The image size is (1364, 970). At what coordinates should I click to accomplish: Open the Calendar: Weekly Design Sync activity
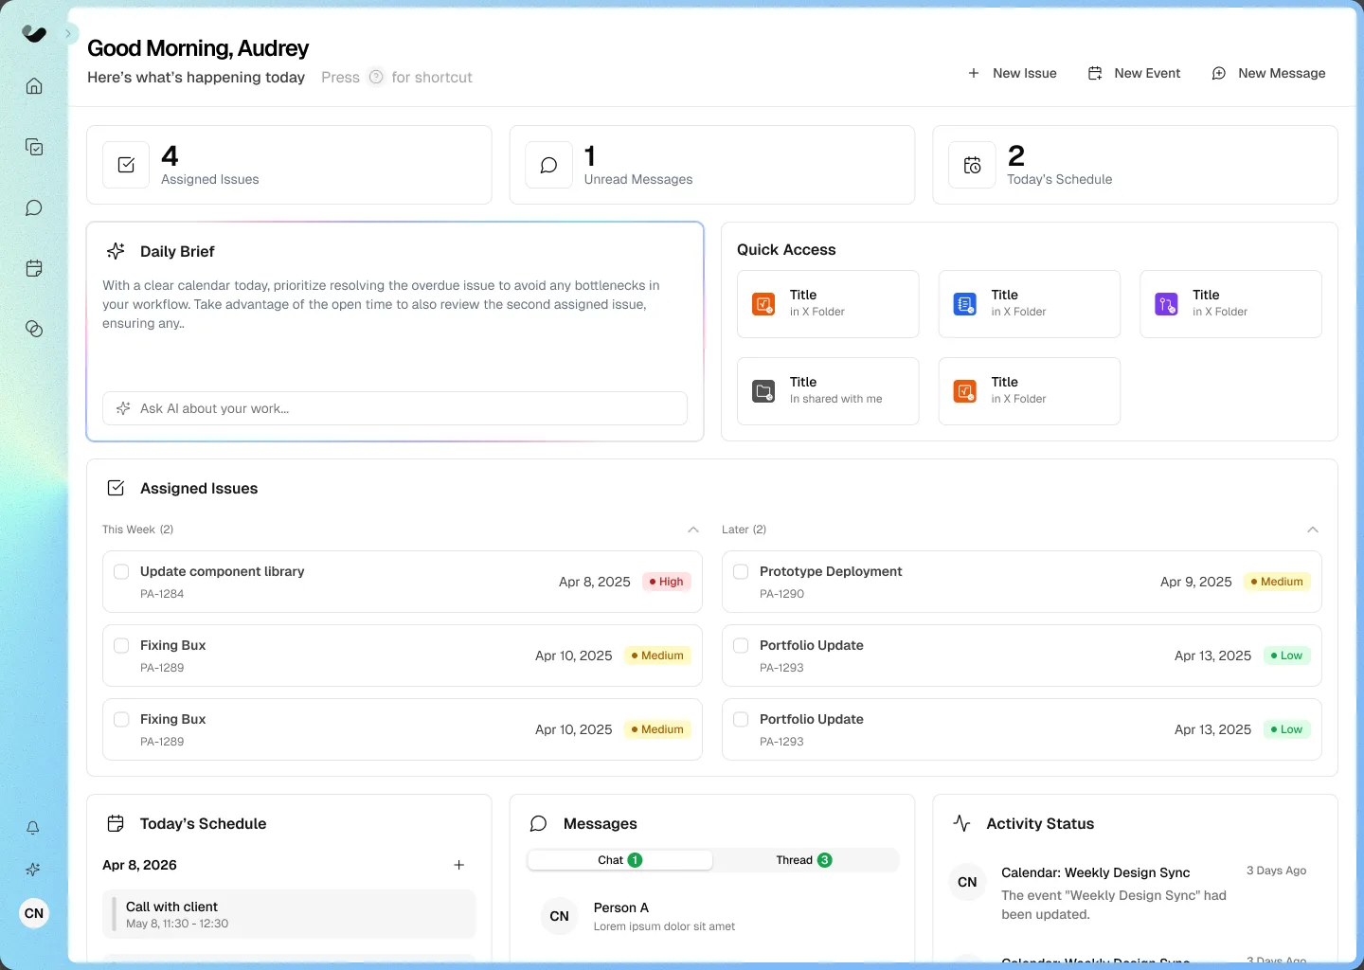pos(1135,892)
